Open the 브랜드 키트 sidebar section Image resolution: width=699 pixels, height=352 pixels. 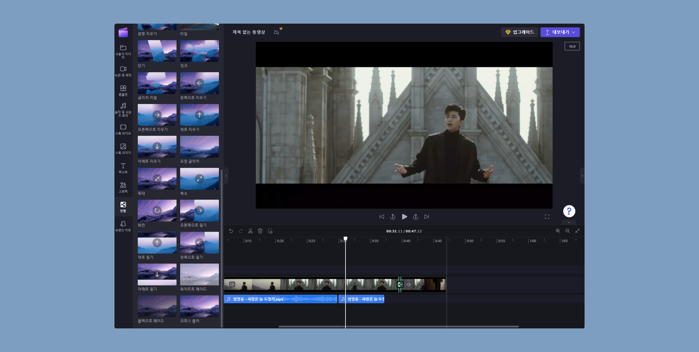click(x=123, y=226)
